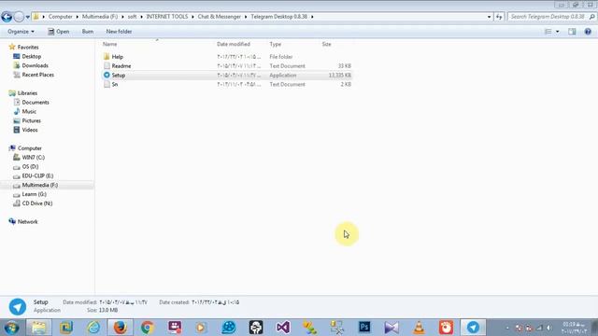Open the WIN7 (C:) drive

click(34, 158)
